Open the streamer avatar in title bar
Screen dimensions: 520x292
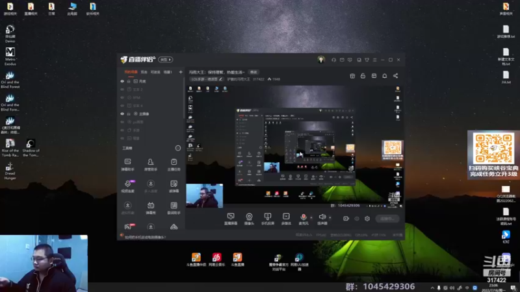point(320,60)
